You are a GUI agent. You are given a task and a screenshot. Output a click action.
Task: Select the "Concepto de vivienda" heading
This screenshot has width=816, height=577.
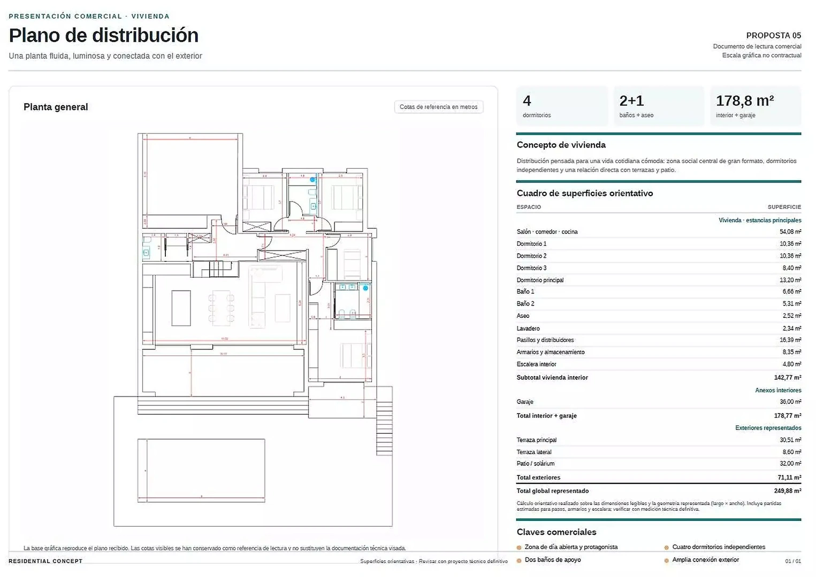pos(561,145)
